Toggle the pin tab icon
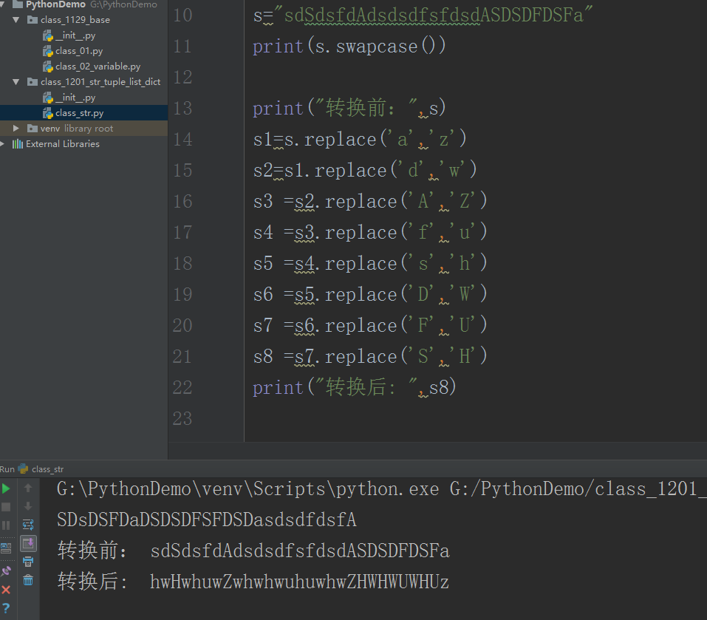 coord(6,570)
